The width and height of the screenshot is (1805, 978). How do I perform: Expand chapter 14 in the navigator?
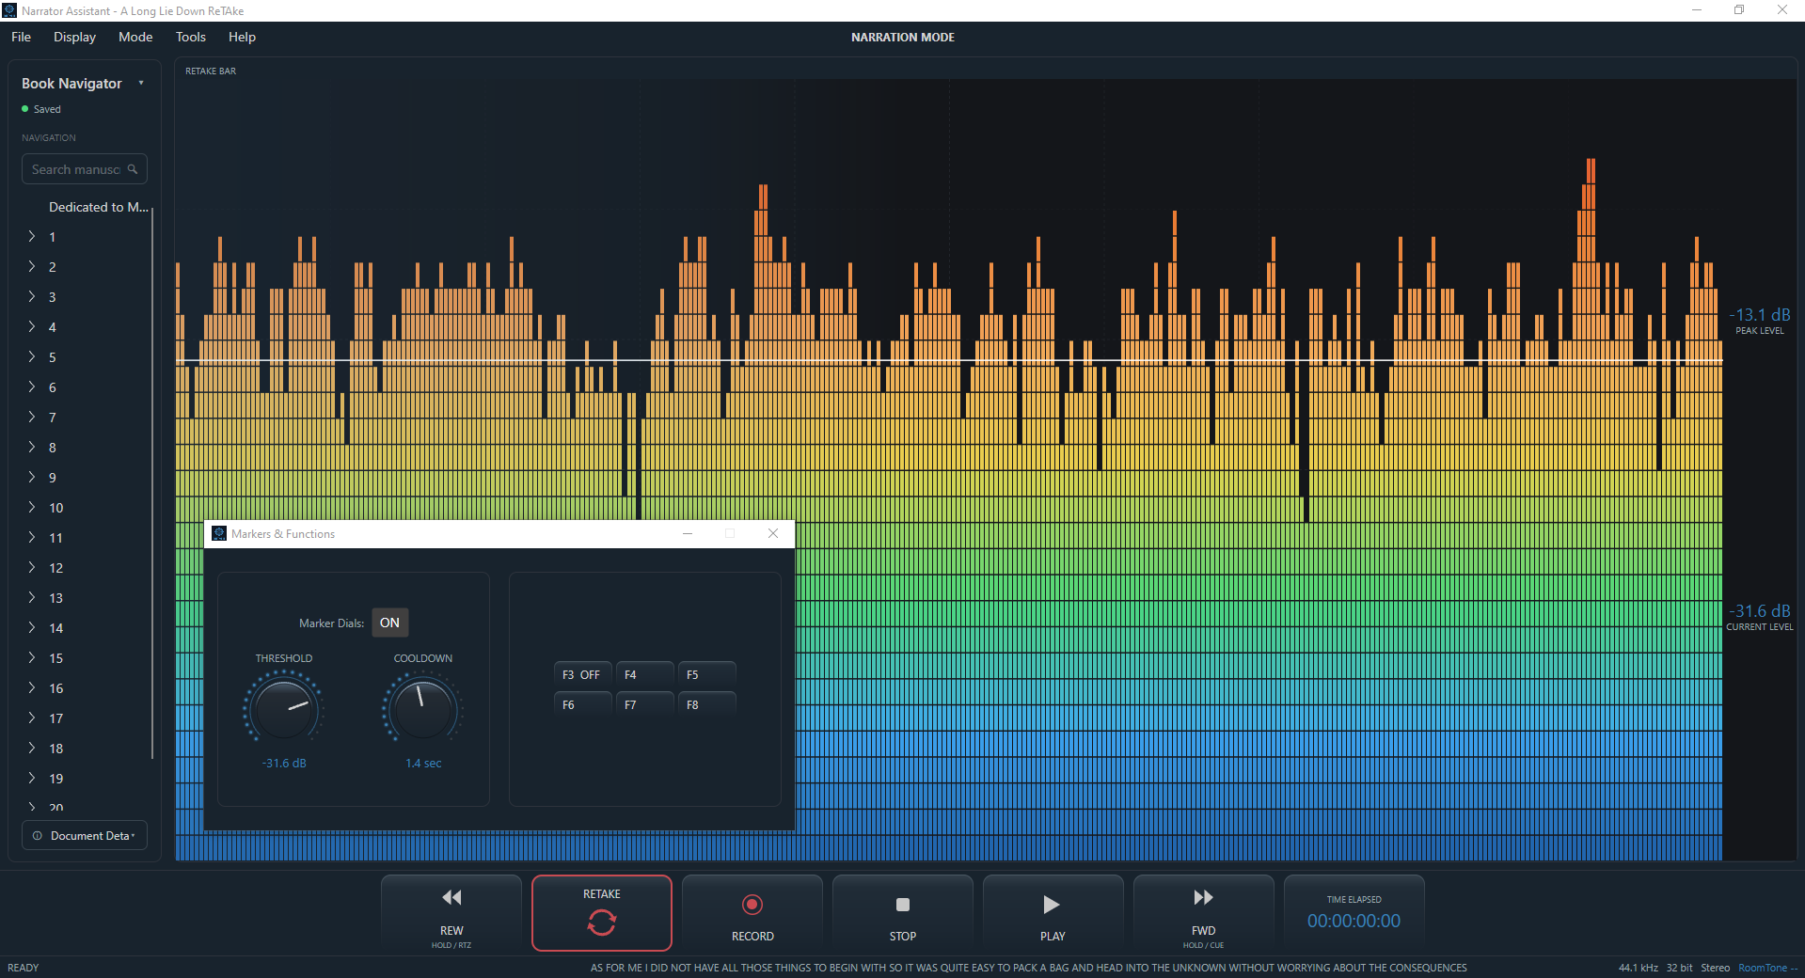[31, 627]
